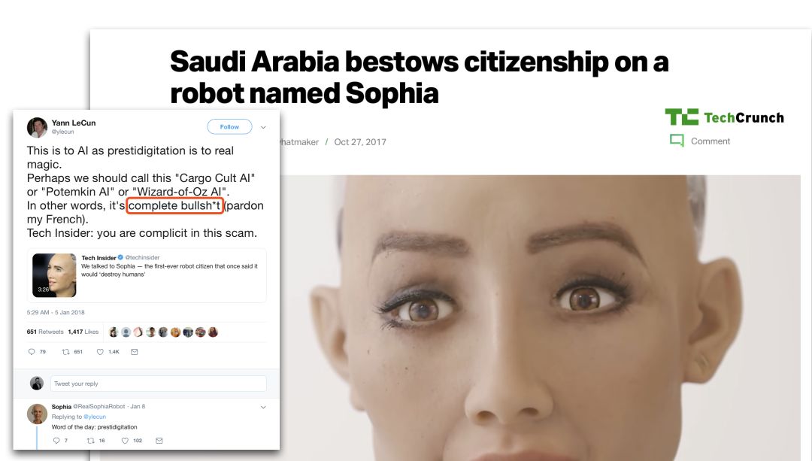812x461 pixels.
Task: Expand the chevron menu on Sophia's reply
Action: [x=263, y=407]
